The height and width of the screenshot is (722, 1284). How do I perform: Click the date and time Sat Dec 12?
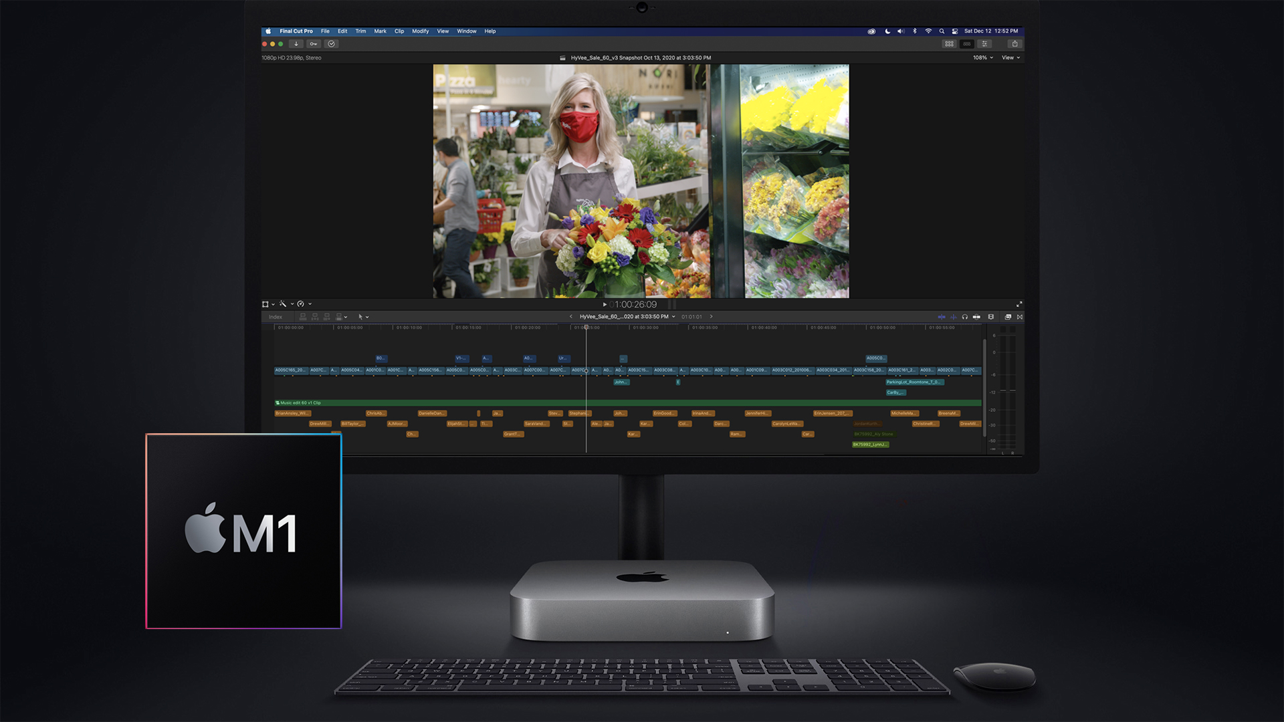click(x=991, y=31)
